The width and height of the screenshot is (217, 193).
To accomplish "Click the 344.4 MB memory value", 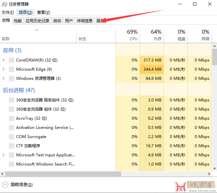I will 152,69.
